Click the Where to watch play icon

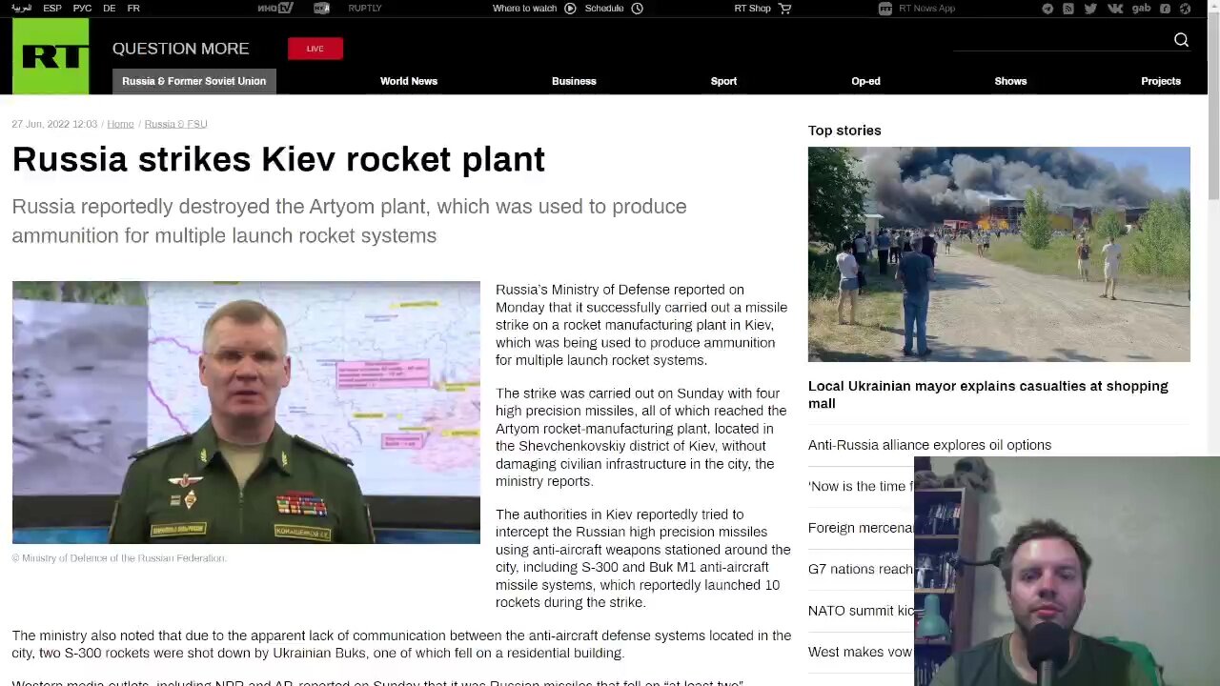570,9
